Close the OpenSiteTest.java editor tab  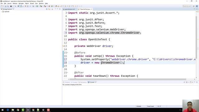tap(91, 9)
